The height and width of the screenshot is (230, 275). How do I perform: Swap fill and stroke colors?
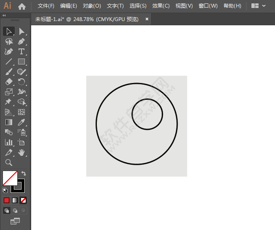click(24, 173)
